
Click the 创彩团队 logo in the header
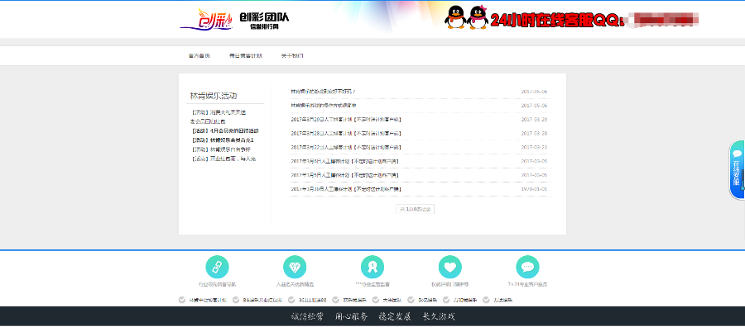(235, 20)
